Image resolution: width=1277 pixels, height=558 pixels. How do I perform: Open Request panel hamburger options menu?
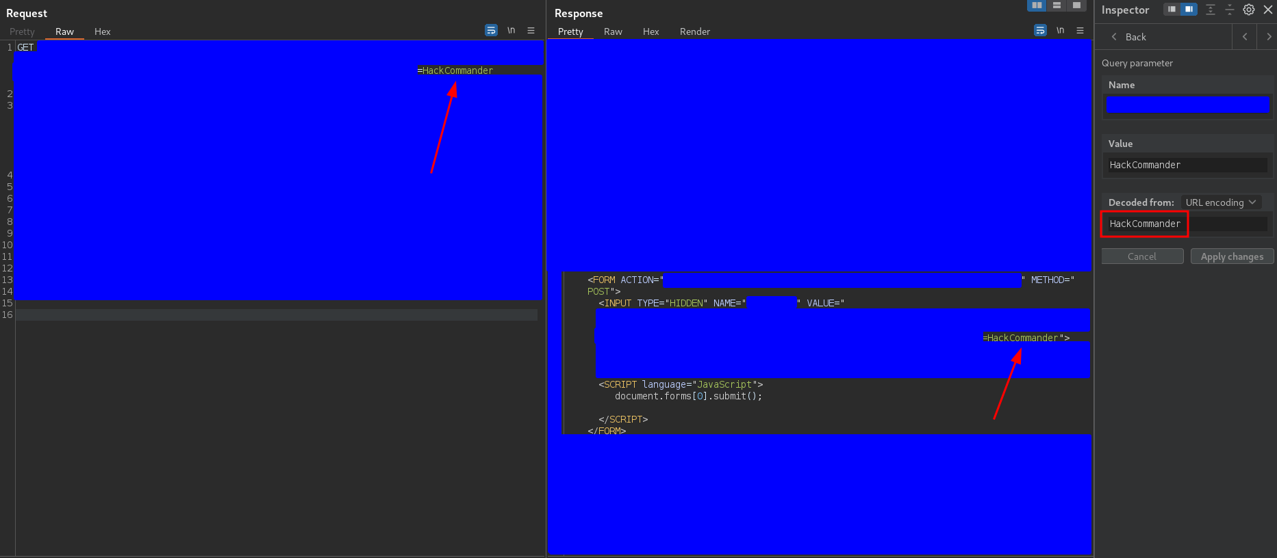(x=531, y=30)
